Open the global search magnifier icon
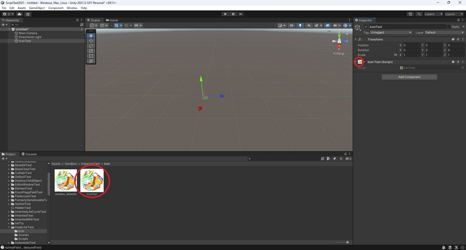This screenshot has width=466, height=250. 419,14
